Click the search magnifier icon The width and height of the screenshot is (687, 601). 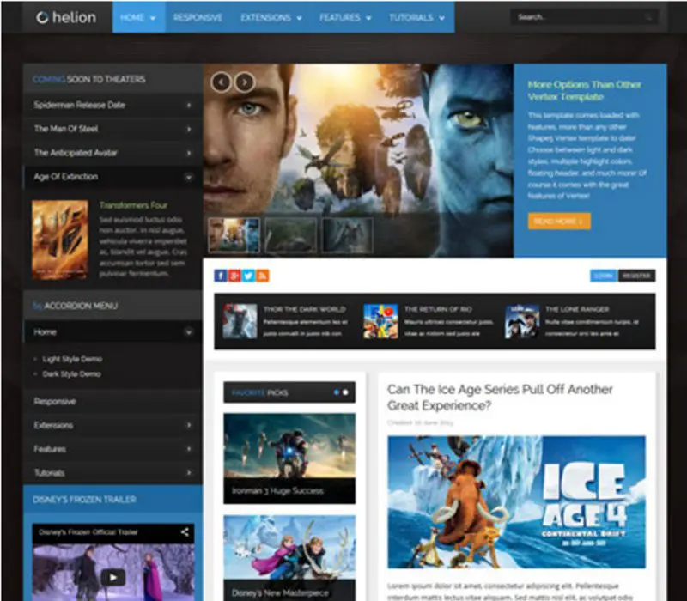pos(649,17)
